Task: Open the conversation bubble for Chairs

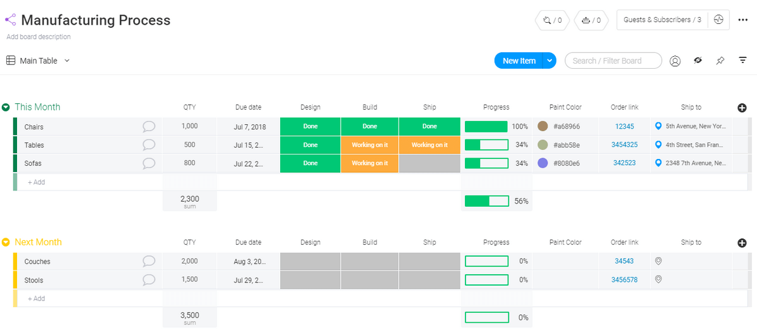Action: 149,127
